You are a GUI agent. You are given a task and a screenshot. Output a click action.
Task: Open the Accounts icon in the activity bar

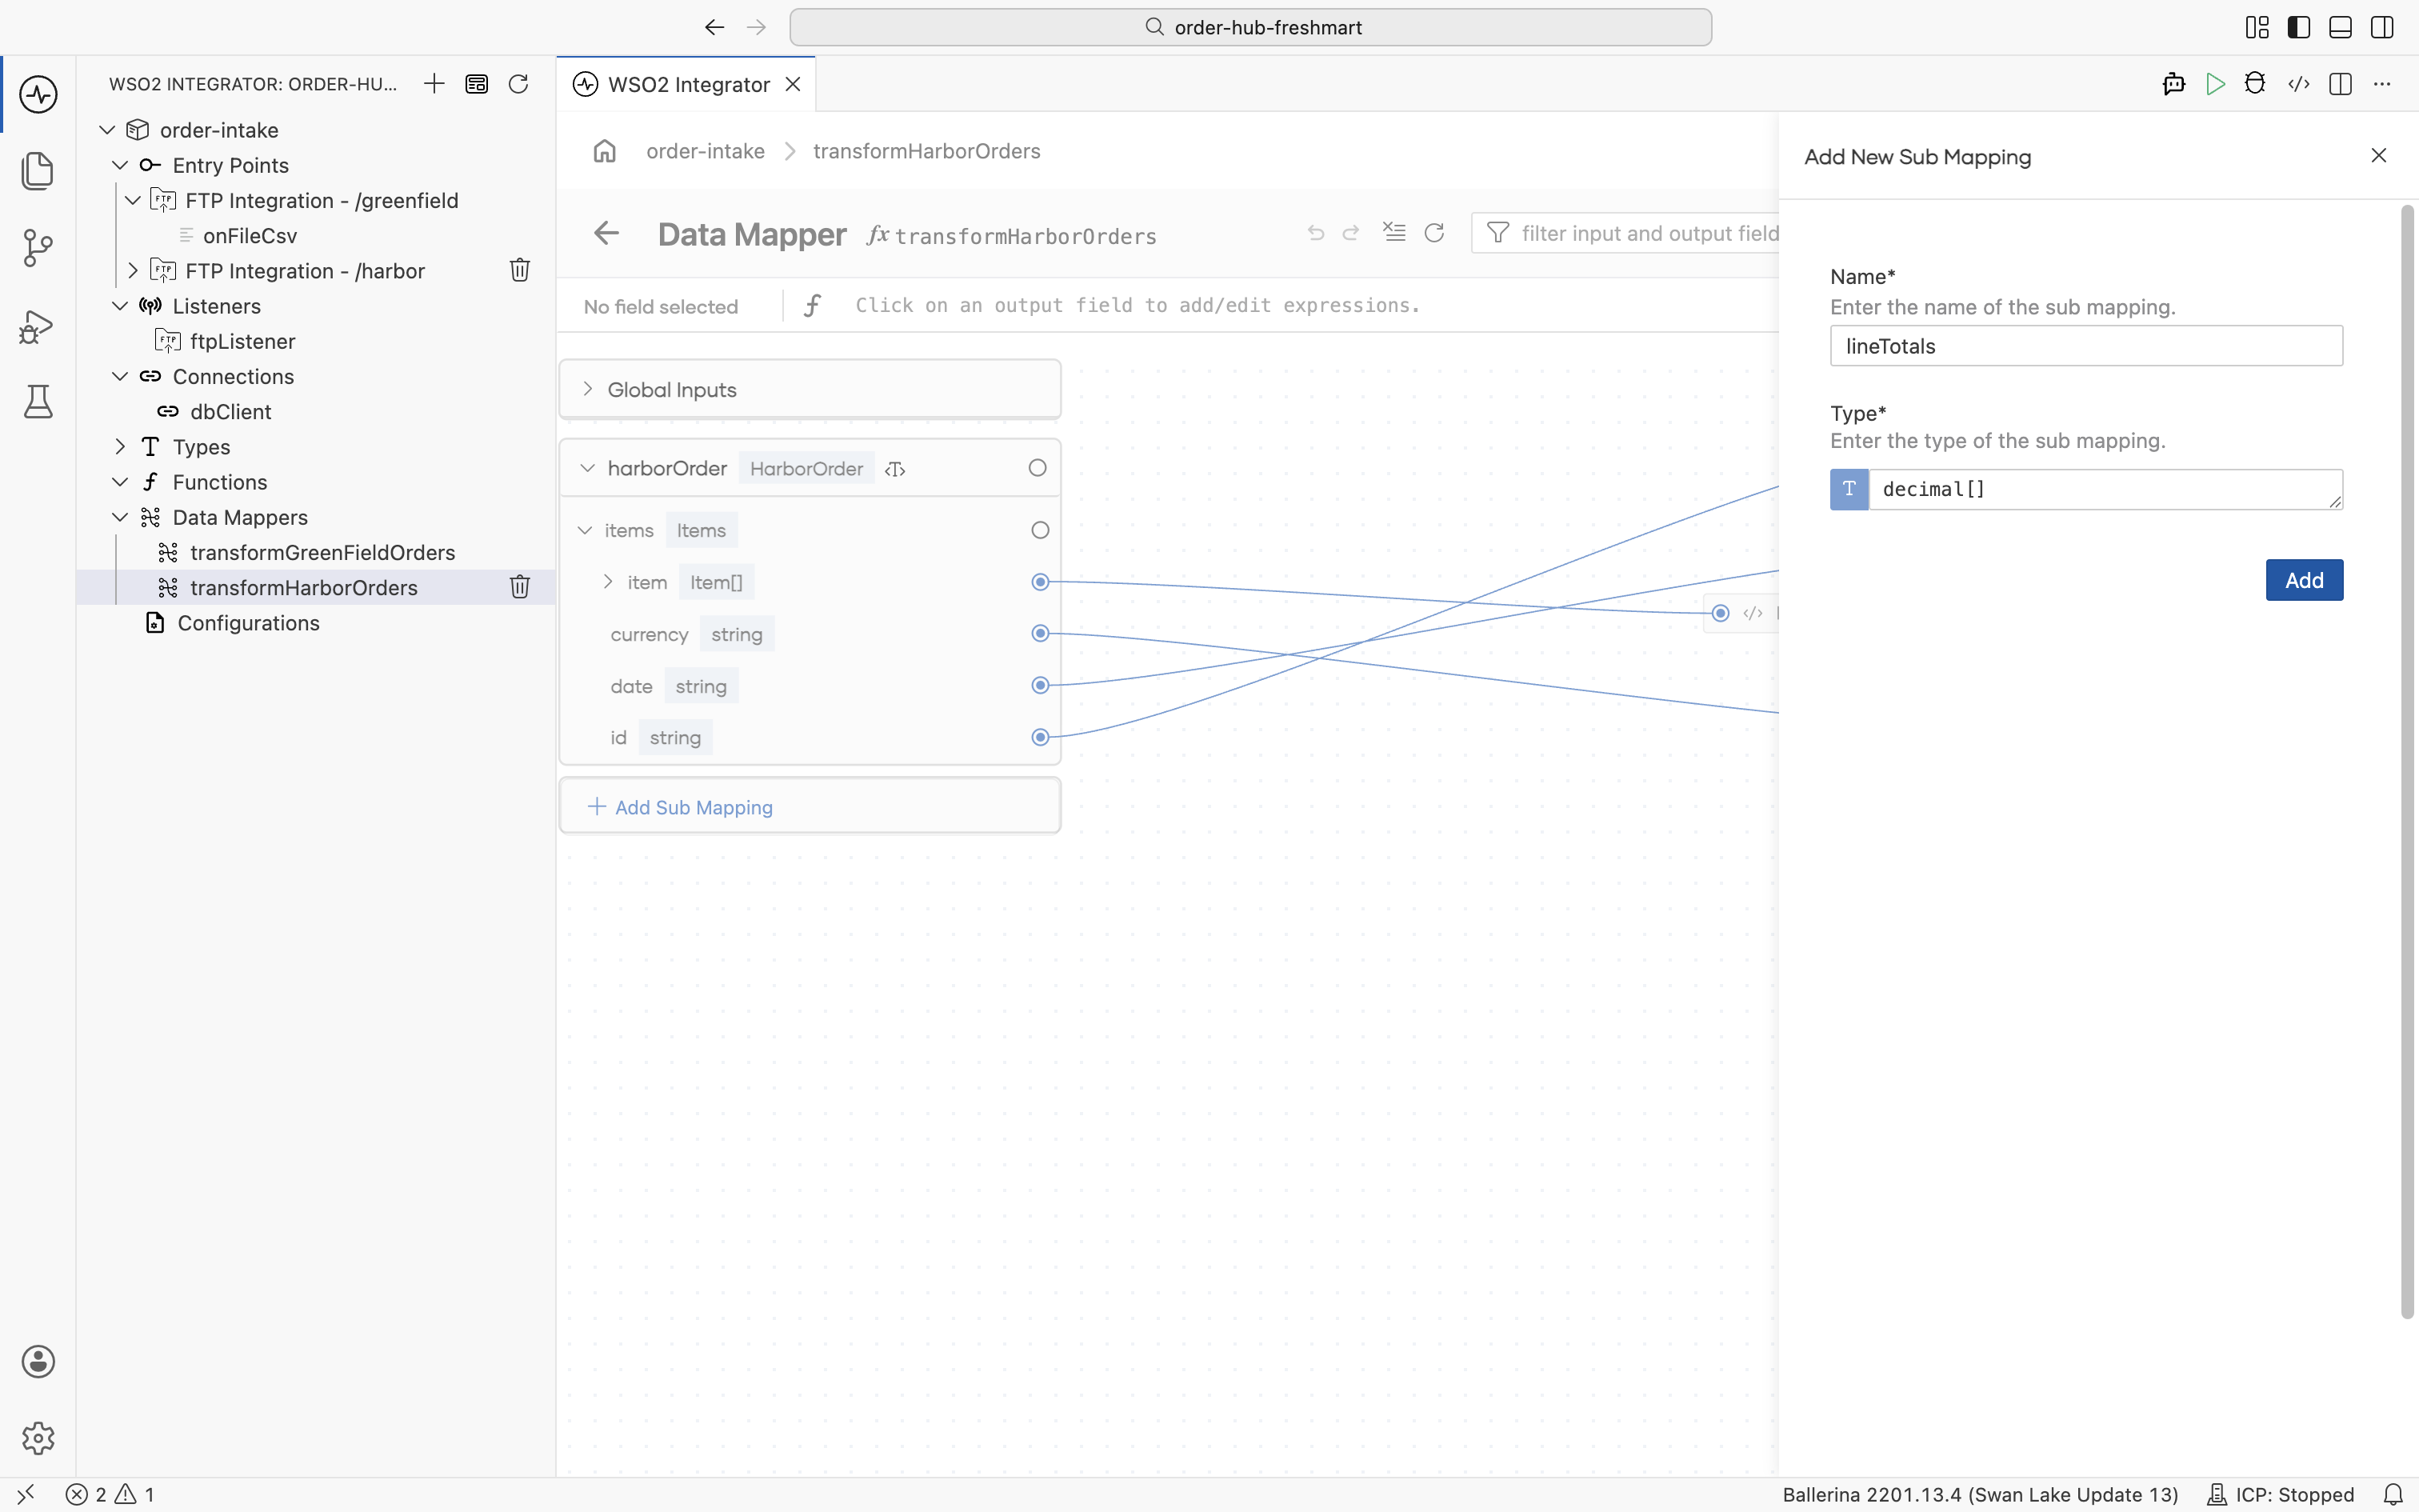point(38,1361)
